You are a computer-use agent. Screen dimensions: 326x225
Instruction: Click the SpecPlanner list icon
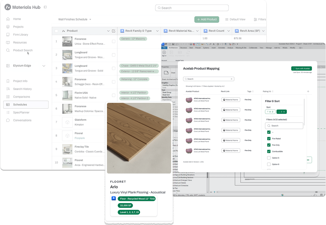point(8,112)
